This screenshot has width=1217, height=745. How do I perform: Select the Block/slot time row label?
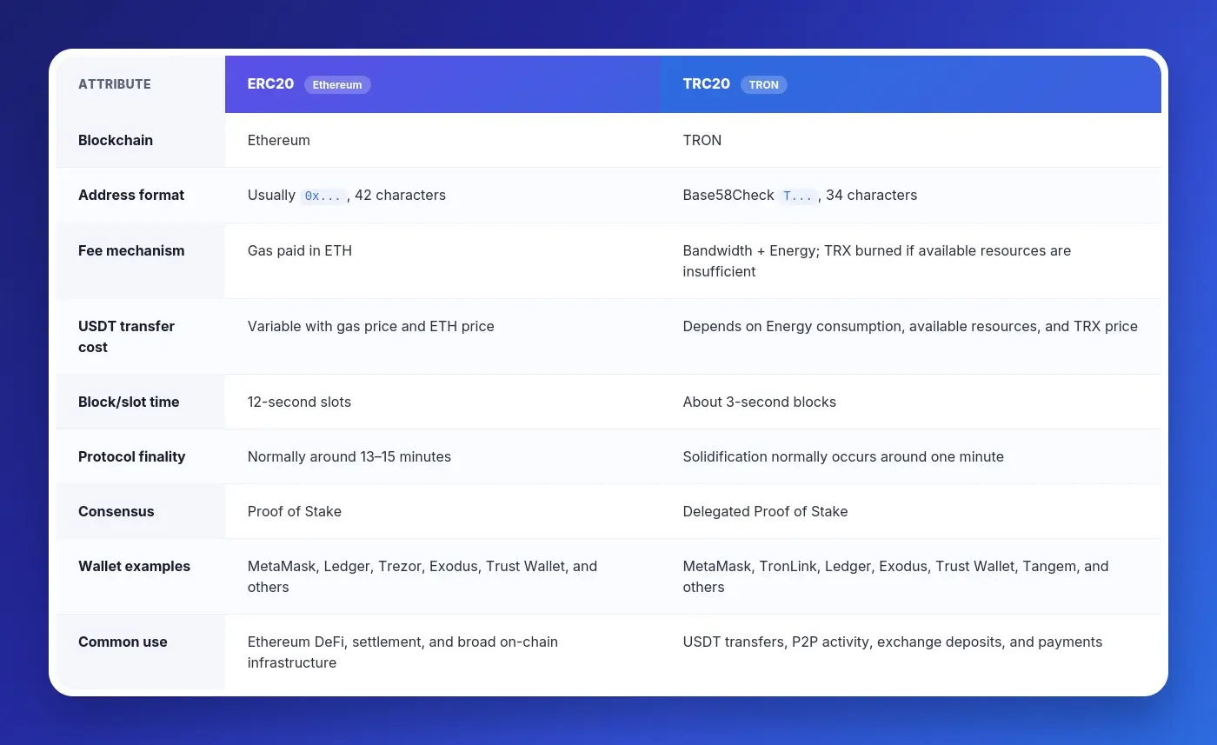pos(129,402)
